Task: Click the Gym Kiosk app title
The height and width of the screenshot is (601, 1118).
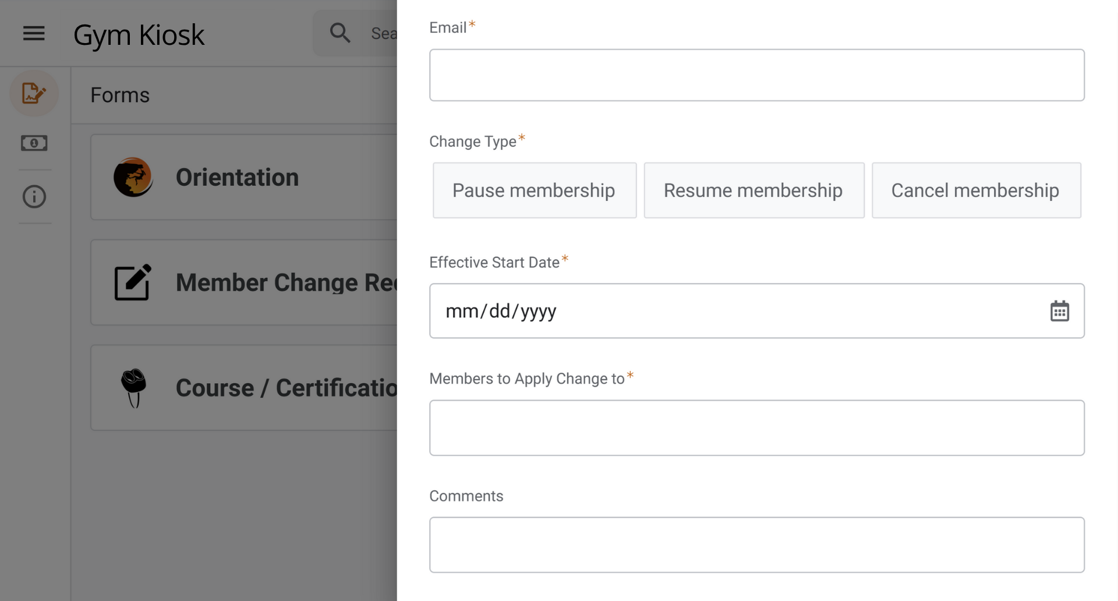Action: (x=139, y=34)
